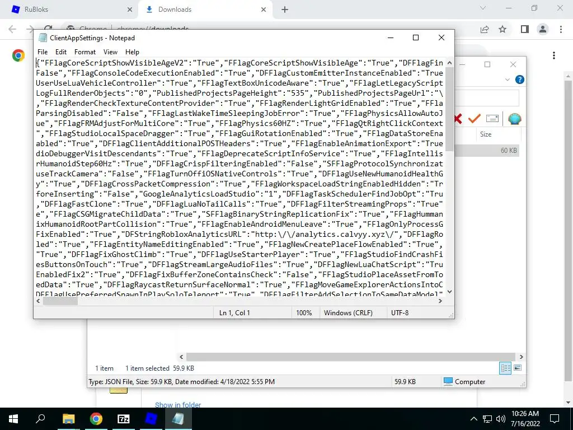Maximize the Explorer window
Image resolution: width=573 pixels, height=430 pixels.
[x=487, y=64]
